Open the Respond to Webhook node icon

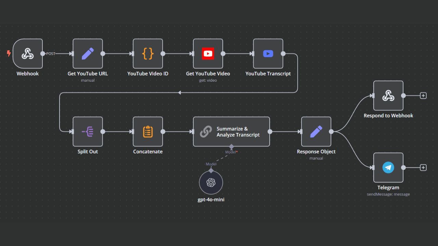(388, 96)
